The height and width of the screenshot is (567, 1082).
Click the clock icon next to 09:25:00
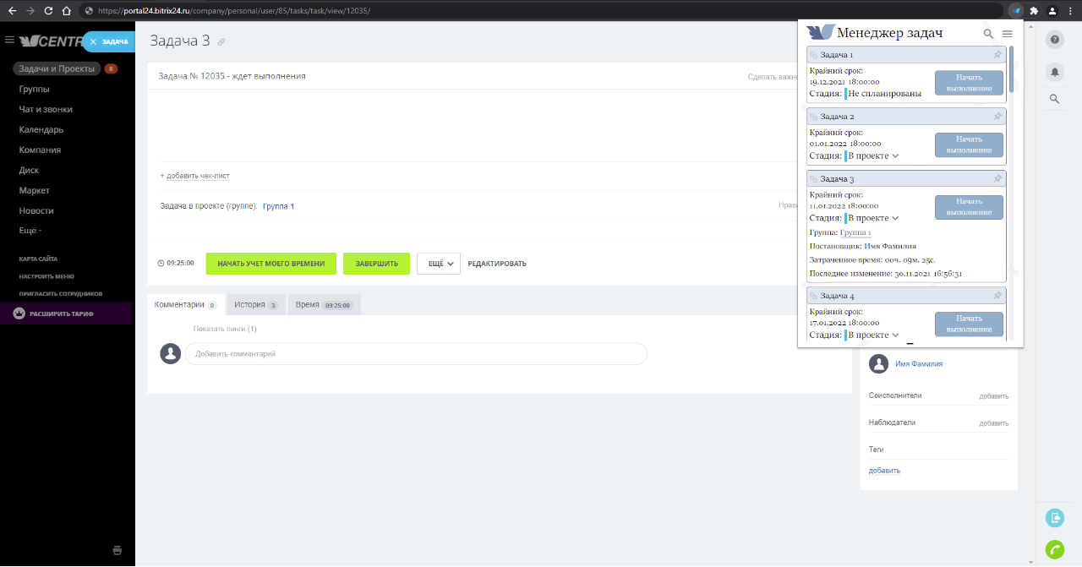[161, 264]
